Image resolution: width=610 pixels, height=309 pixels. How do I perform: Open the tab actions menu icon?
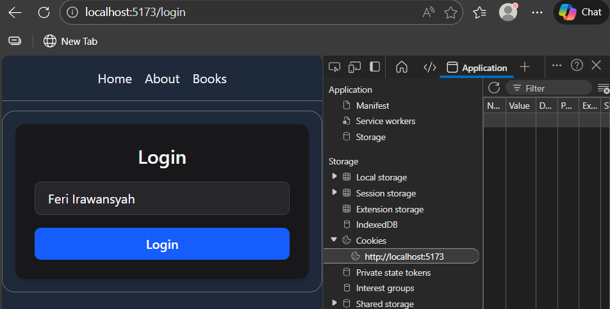[15, 41]
